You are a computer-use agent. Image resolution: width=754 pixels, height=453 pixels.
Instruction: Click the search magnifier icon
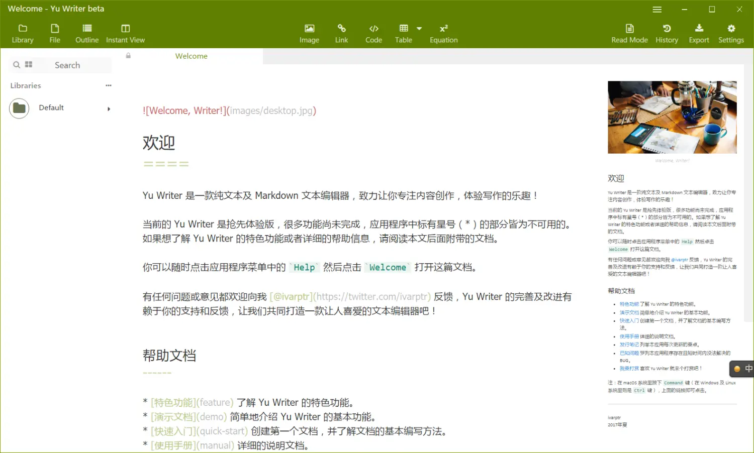pyautogui.click(x=17, y=65)
